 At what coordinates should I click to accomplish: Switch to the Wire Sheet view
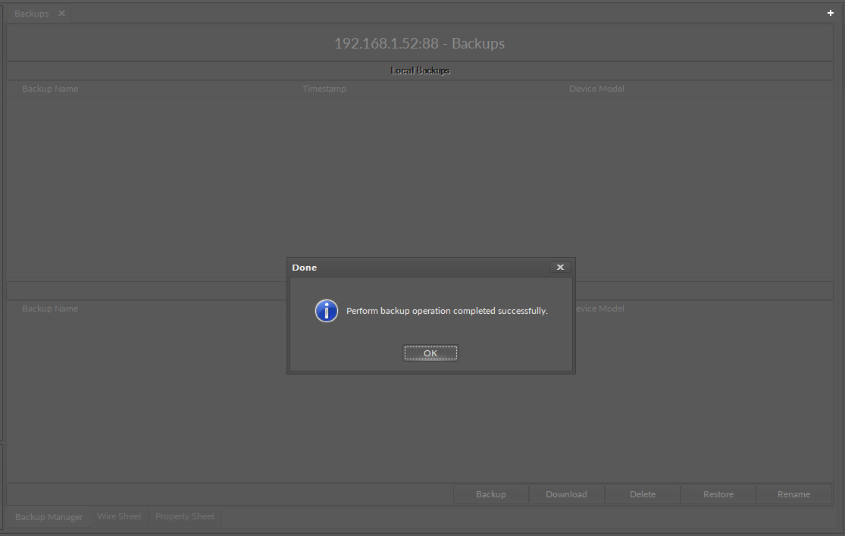119,516
